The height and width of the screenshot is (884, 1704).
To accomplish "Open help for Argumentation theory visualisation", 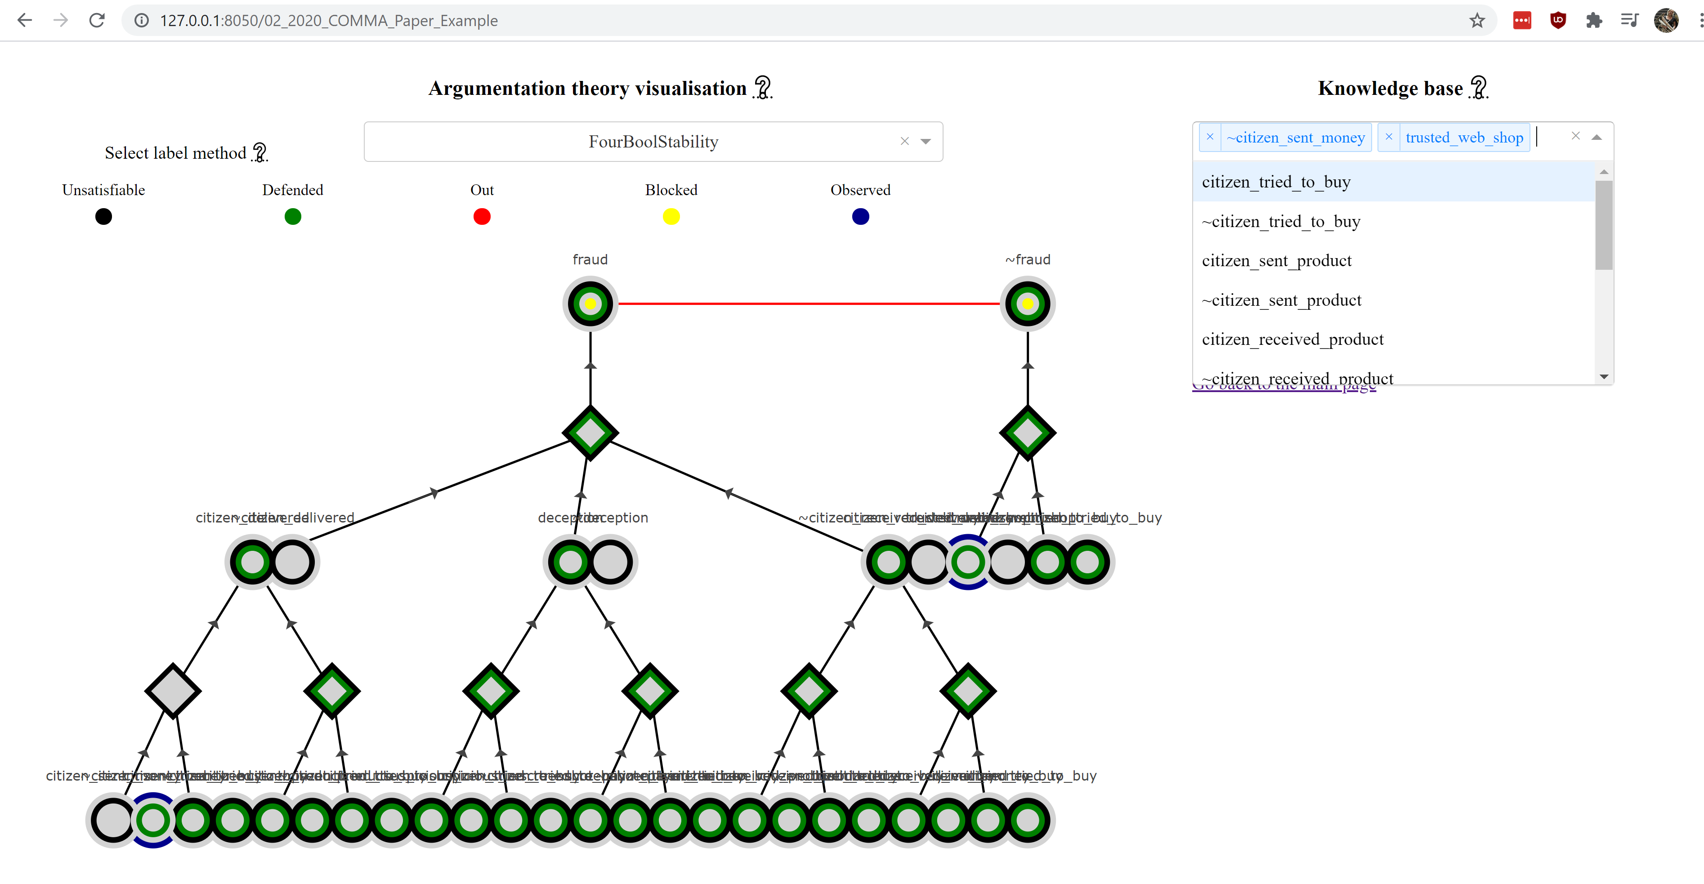I will tap(763, 87).
